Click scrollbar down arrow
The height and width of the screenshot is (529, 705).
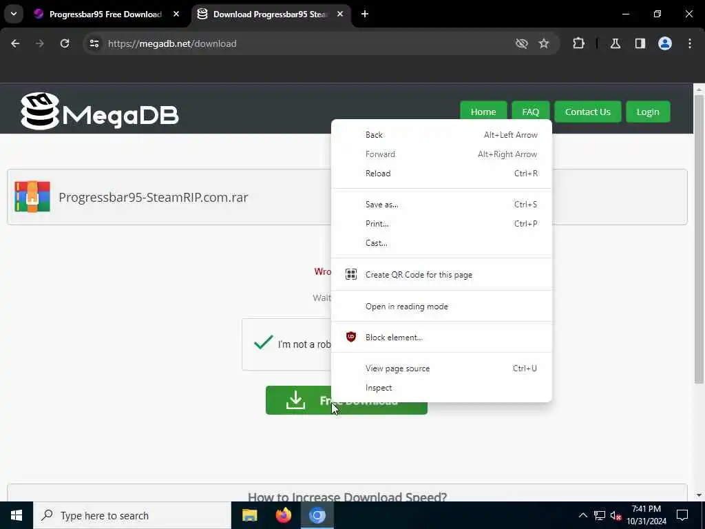[x=699, y=495]
